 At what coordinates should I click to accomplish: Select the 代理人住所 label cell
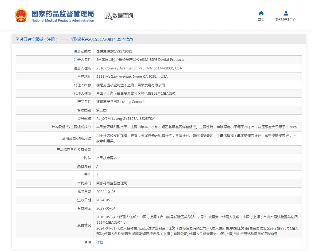tap(55, 93)
